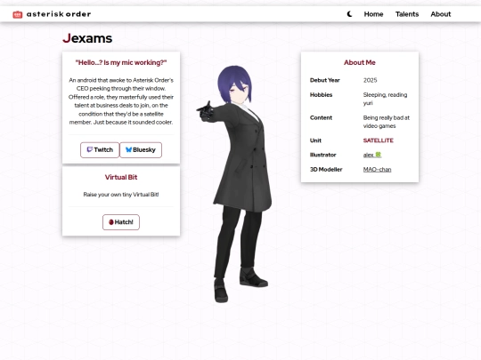
Task: Click the SATELLITE unit label
Action: tap(379, 140)
